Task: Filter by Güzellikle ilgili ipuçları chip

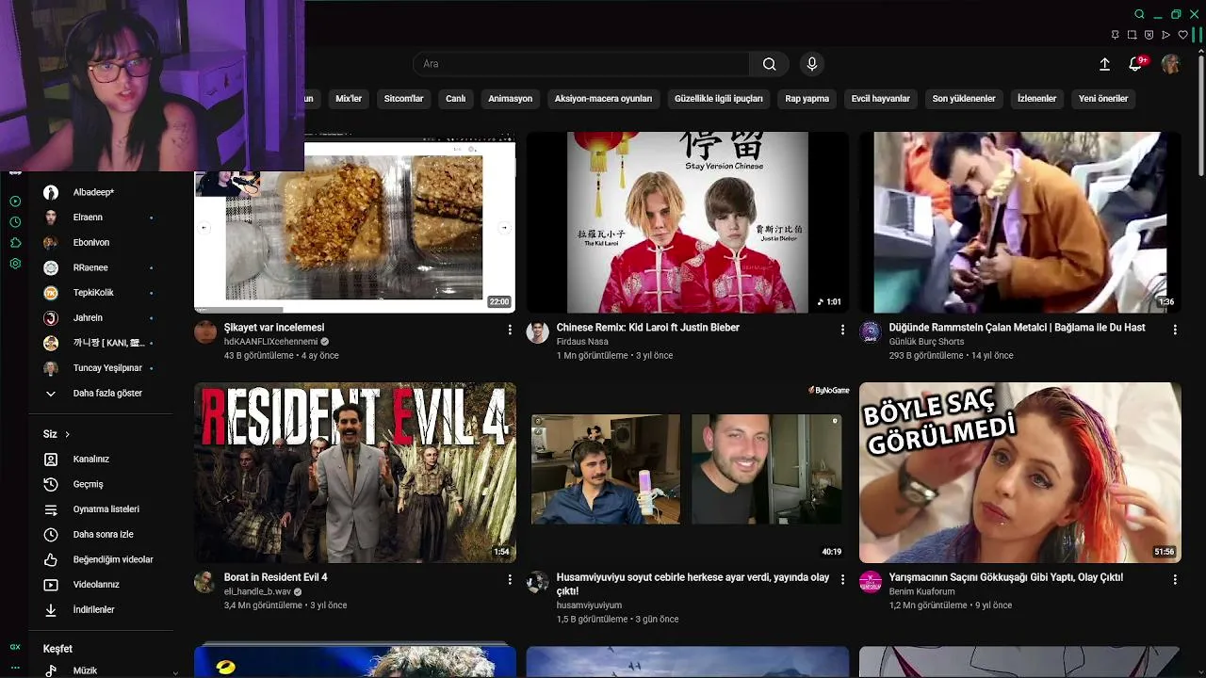Action: point(719,99)
